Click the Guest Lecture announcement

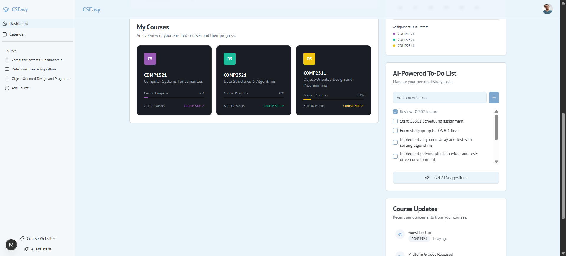pos(420,232)
